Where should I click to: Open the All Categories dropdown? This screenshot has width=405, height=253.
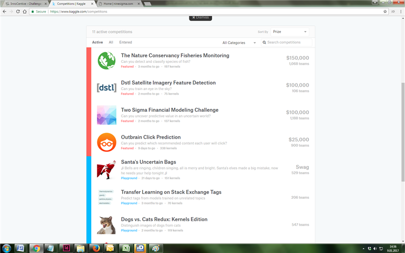point(239,43)
